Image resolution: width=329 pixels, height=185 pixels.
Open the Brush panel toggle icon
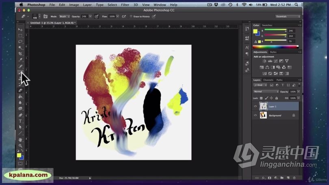click(x=45, y=16)
